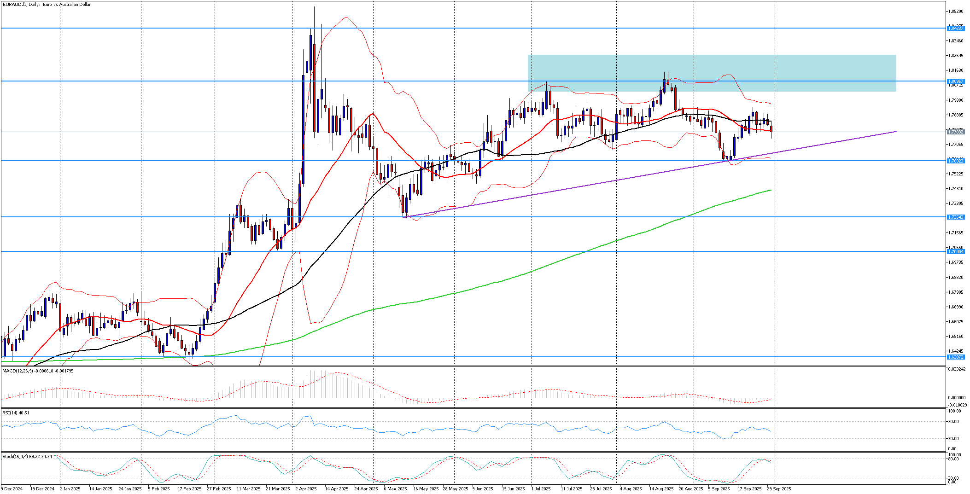The height and width of the screenshot is (494, 970).
Task: Click the 1.80957 resistance price label
Action: click(955, 81)
